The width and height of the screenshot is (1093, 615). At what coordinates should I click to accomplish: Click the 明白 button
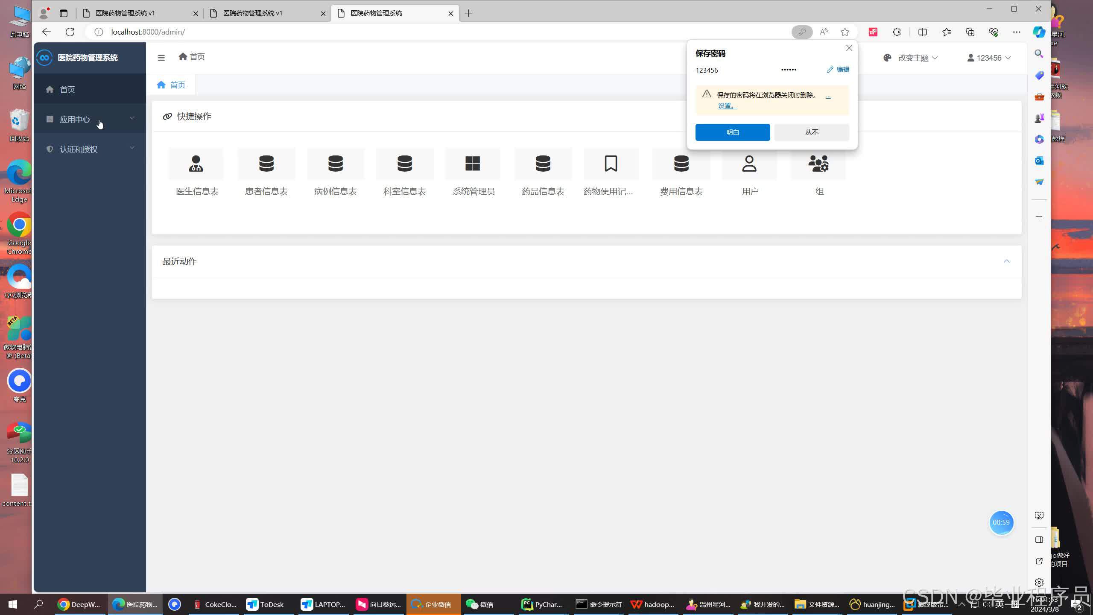tap(732, 132)
